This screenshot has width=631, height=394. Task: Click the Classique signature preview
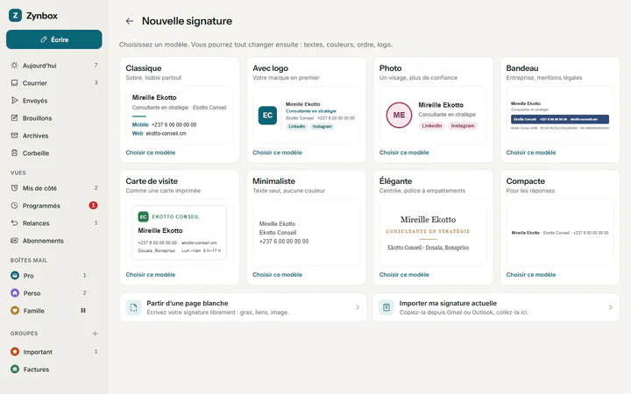tap(180, 116)
